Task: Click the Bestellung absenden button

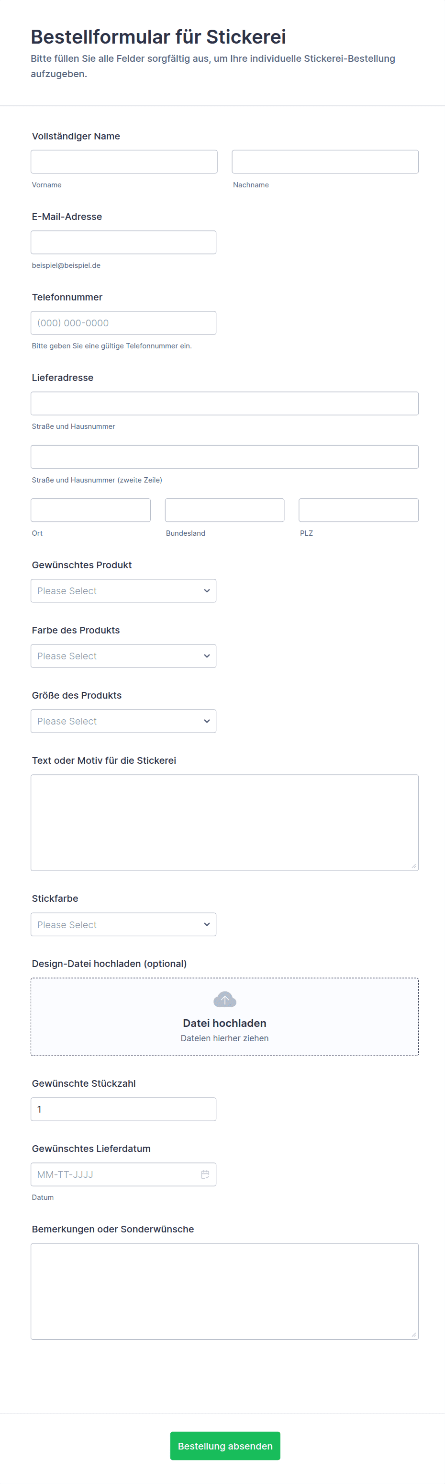Action: click(225, 1446)
